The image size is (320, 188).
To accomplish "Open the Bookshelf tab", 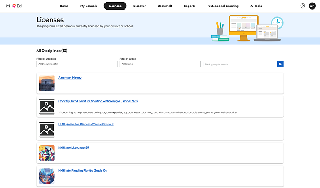I will pos(165,6).
